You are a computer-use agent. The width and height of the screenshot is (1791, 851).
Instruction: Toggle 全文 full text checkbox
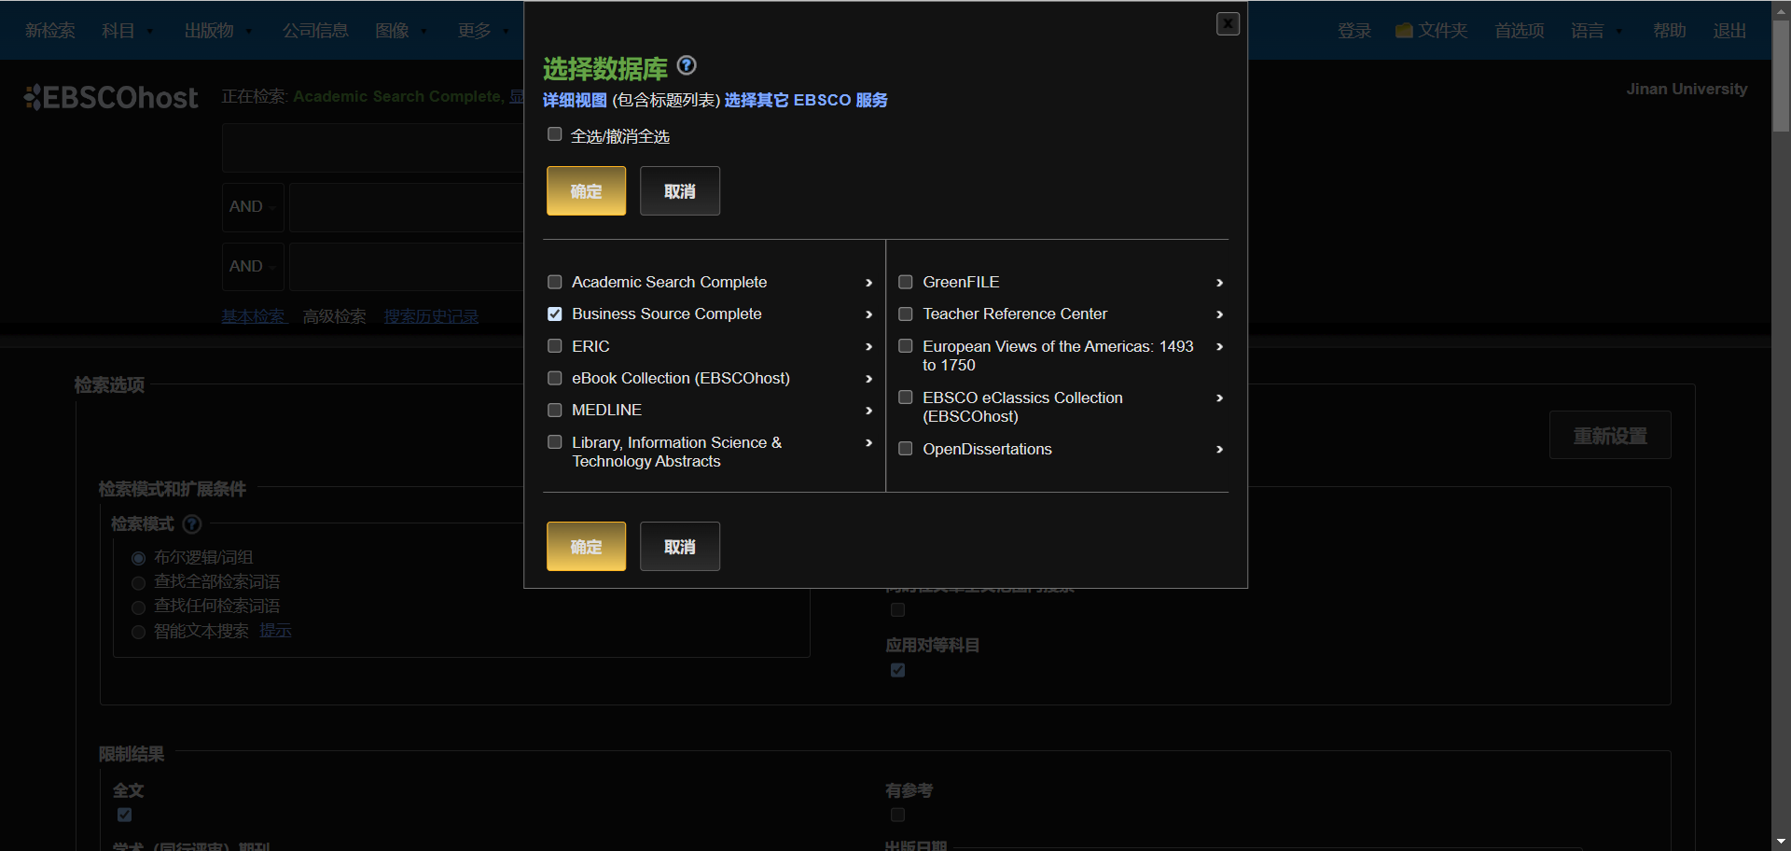click(125, 815)
